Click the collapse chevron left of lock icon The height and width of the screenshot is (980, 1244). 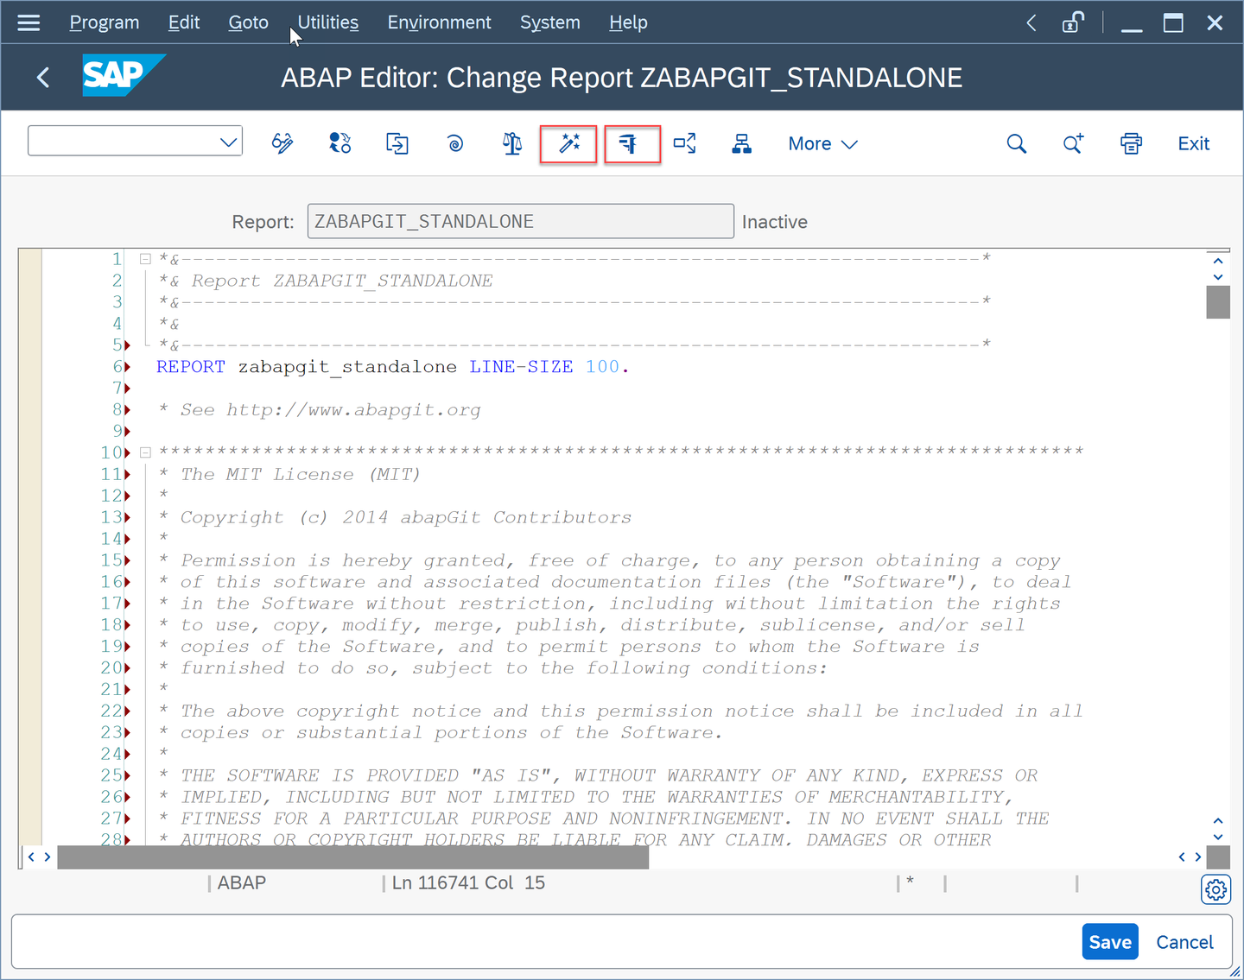[1031, 22]
